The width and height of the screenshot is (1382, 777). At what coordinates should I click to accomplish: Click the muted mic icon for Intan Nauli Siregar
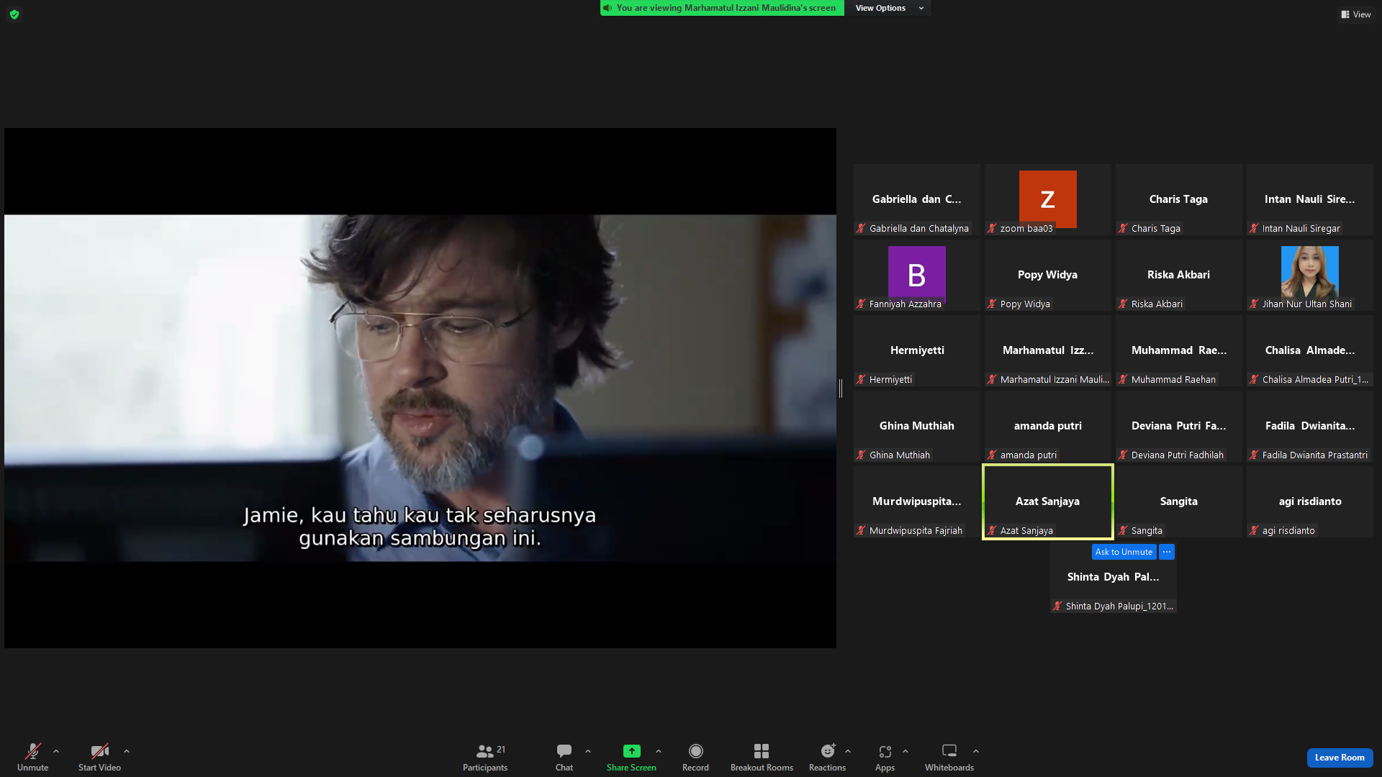(x=1254, y=229)
